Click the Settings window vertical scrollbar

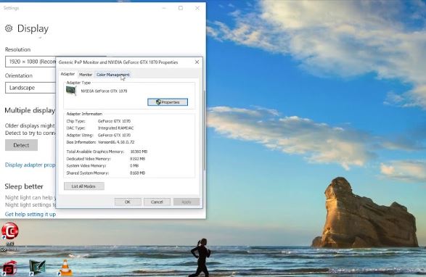(x=204, y=131)
